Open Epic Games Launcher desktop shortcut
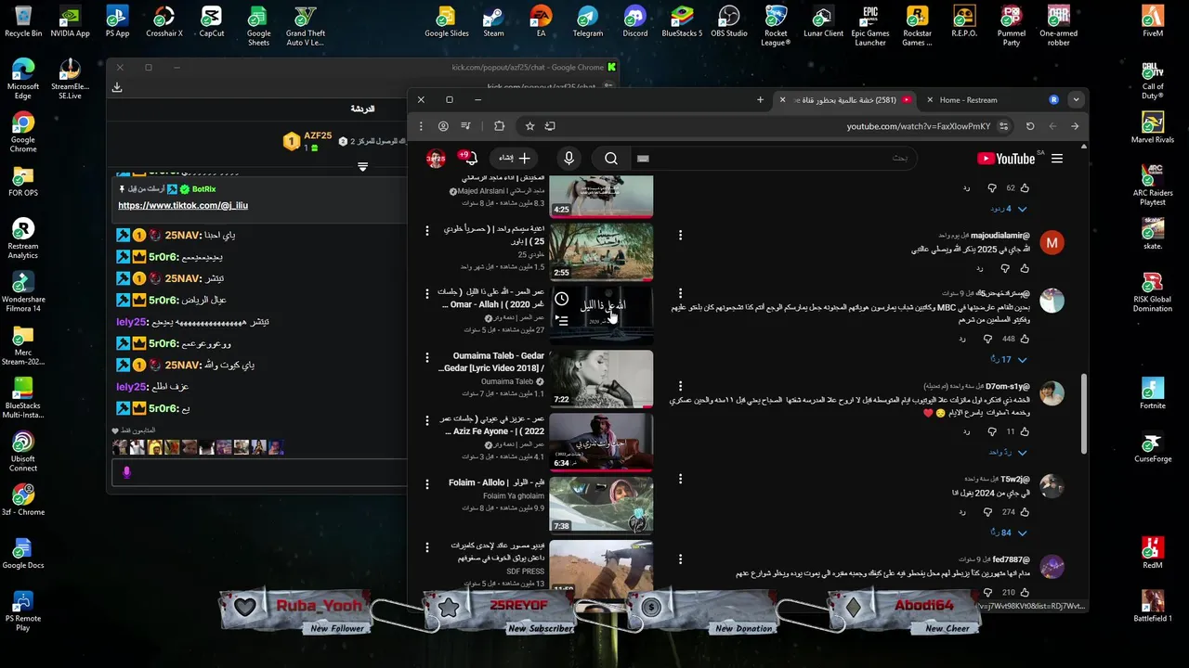 click(870, 25)
